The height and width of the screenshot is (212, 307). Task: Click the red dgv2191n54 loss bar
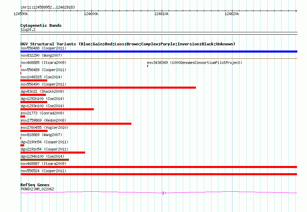click(53, 153)
